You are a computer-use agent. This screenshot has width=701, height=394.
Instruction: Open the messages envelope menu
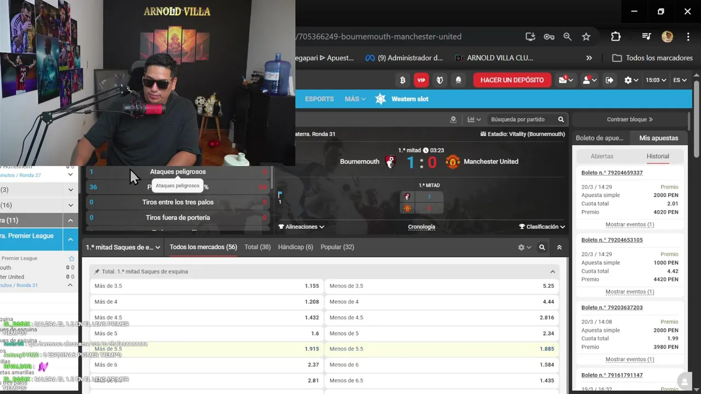[x=566, y=80]
